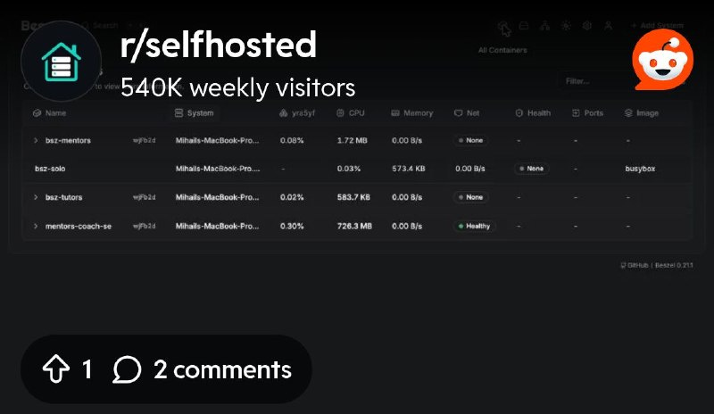Click the Add System button
714x414 pixels.
657,26
